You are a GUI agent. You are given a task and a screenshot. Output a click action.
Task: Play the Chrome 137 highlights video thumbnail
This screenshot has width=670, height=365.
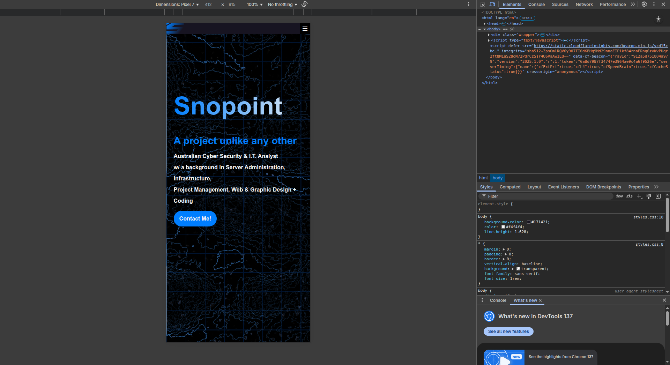[x=504, y=357]
